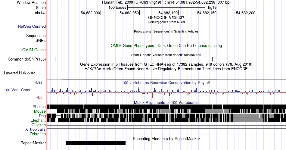Click the 54,682,000 ruler position
This screenshot has height=150, width=286.
point(90,13)
